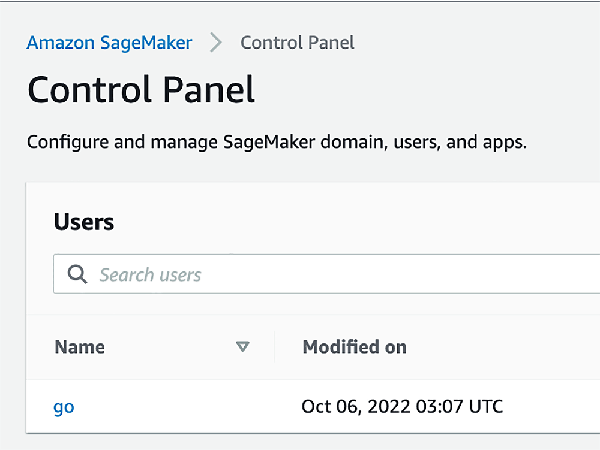This screenshot has width=600, height=450.
Task: Click the magnifying glass search icon
Action: [x=77, y=274]
